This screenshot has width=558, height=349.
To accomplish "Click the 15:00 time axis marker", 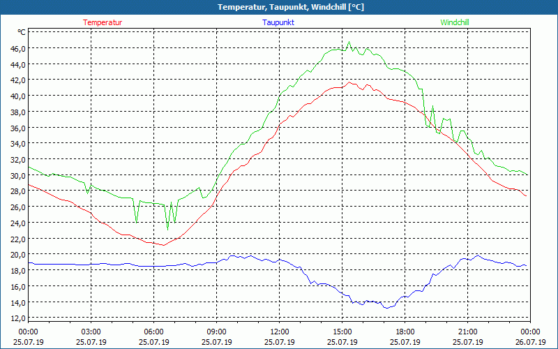I will point(342,332).
